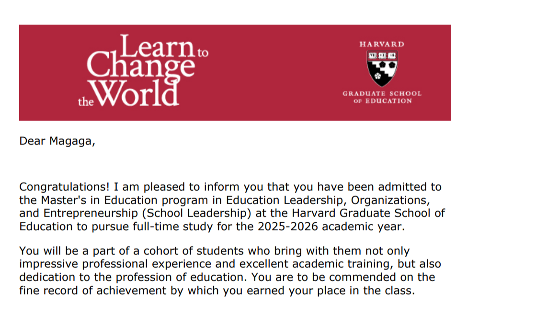Click the Harvard shield crest logo
559x315 pixels.
(x=382, y=68)
